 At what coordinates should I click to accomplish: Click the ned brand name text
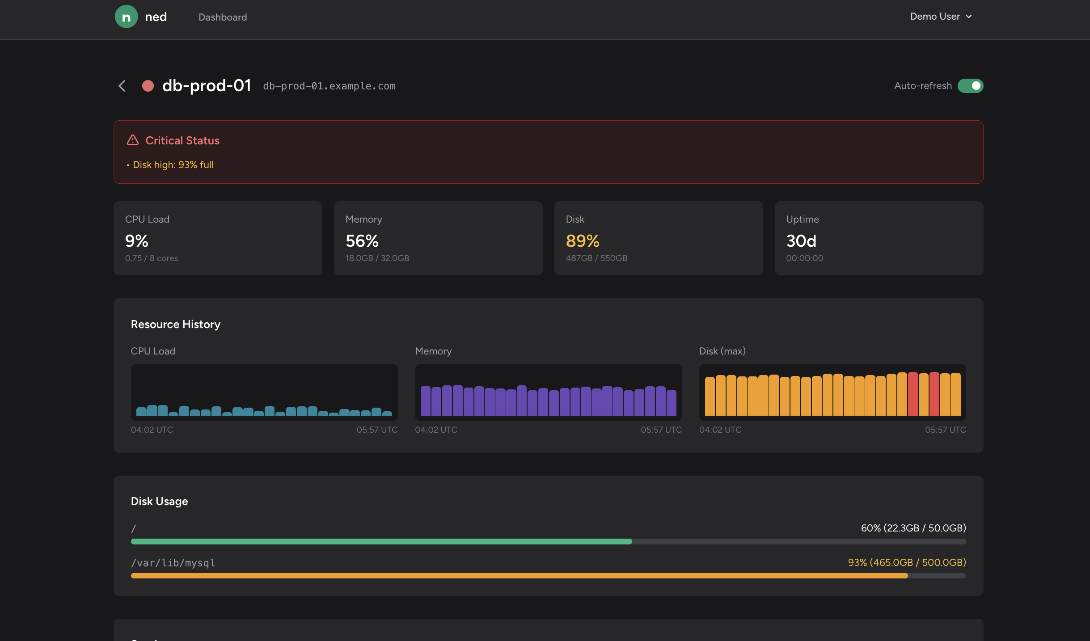coord(156,17)
